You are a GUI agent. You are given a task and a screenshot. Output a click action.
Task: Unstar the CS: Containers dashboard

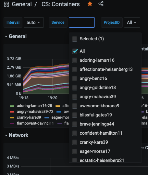click(90, 4)
